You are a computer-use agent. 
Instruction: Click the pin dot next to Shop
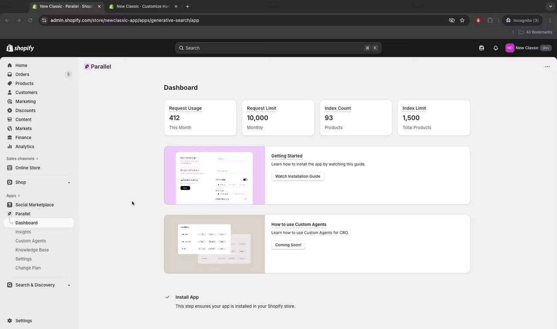point(69,183)
